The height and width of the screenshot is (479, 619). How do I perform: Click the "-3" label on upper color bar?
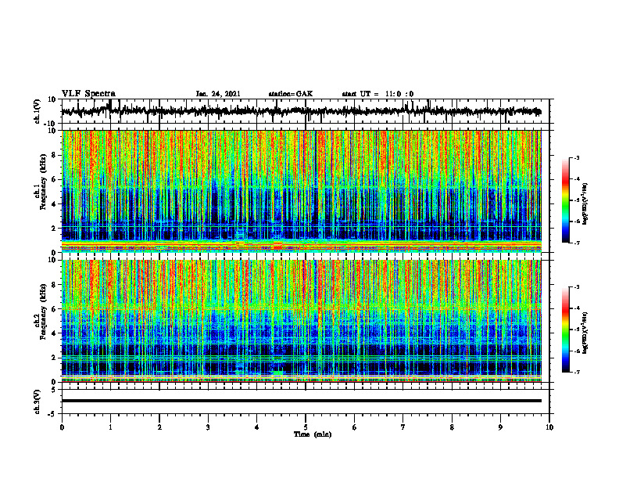(576, 158)
